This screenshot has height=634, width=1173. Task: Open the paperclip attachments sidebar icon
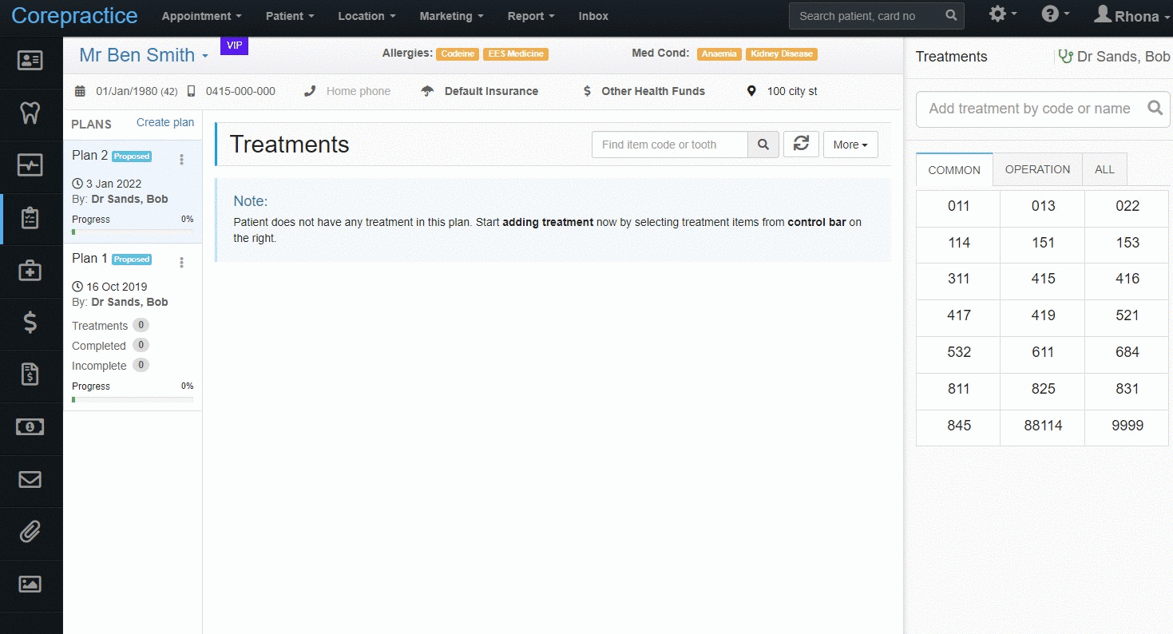click(x=30, y=531)
